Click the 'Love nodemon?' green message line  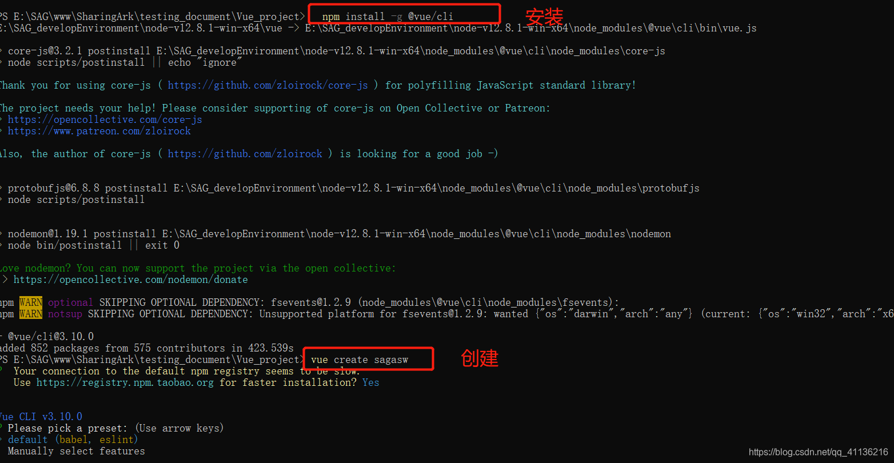198,268
